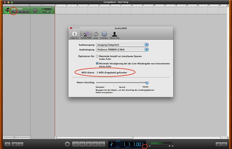
Task: Mute the Grand Piano track
Action: coord(17,12)
